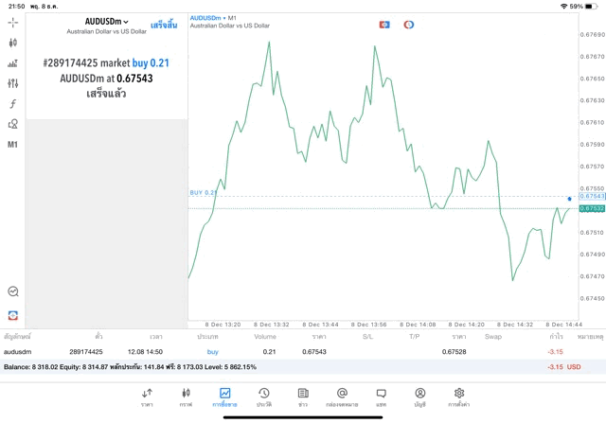
Task: Tap the 0.67543 entry price tag on axis
Action: pyautogui.click(x=592, y=196)
